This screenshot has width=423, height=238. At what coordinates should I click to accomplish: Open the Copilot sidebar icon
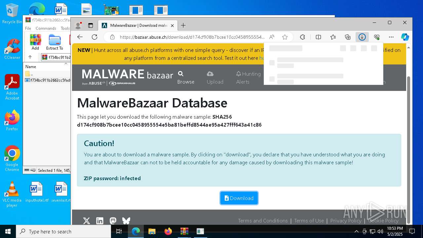[x=405, y=37]
